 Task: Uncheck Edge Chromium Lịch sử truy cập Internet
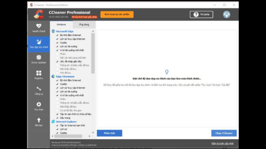57,88
